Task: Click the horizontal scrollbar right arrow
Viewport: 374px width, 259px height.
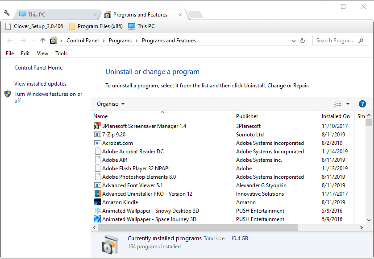Action: coord(362,227)
